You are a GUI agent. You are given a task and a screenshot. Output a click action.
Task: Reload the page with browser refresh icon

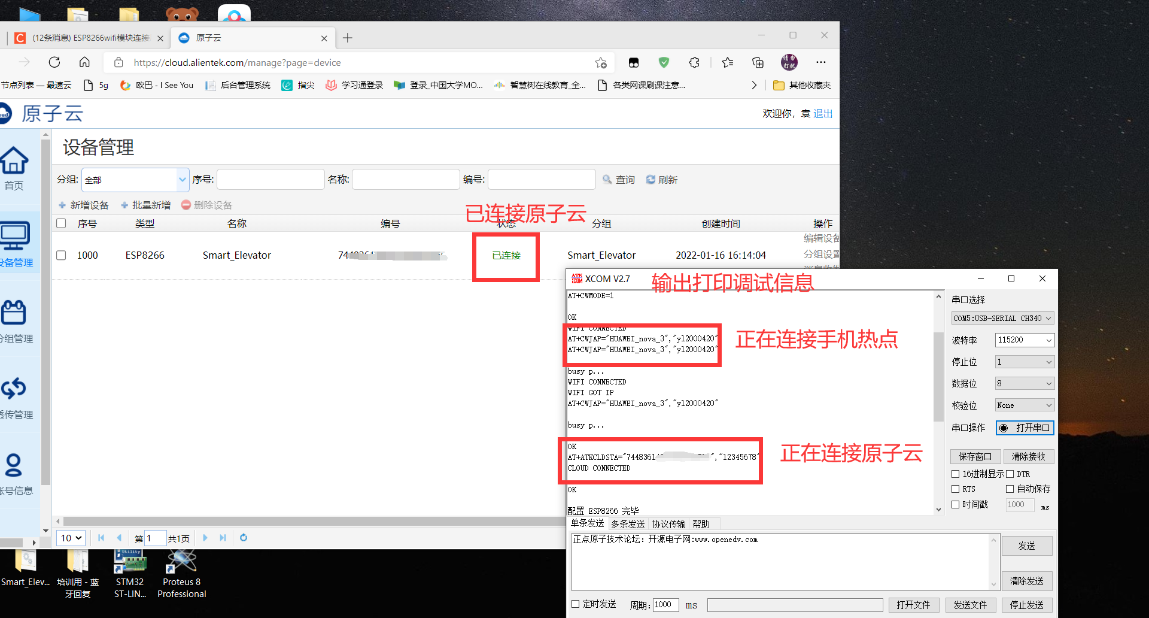[x=54, y=62]
